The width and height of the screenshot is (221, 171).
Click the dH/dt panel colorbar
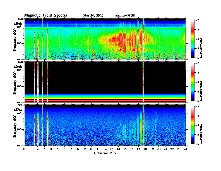pyautogui.click(x=192, y=39)
